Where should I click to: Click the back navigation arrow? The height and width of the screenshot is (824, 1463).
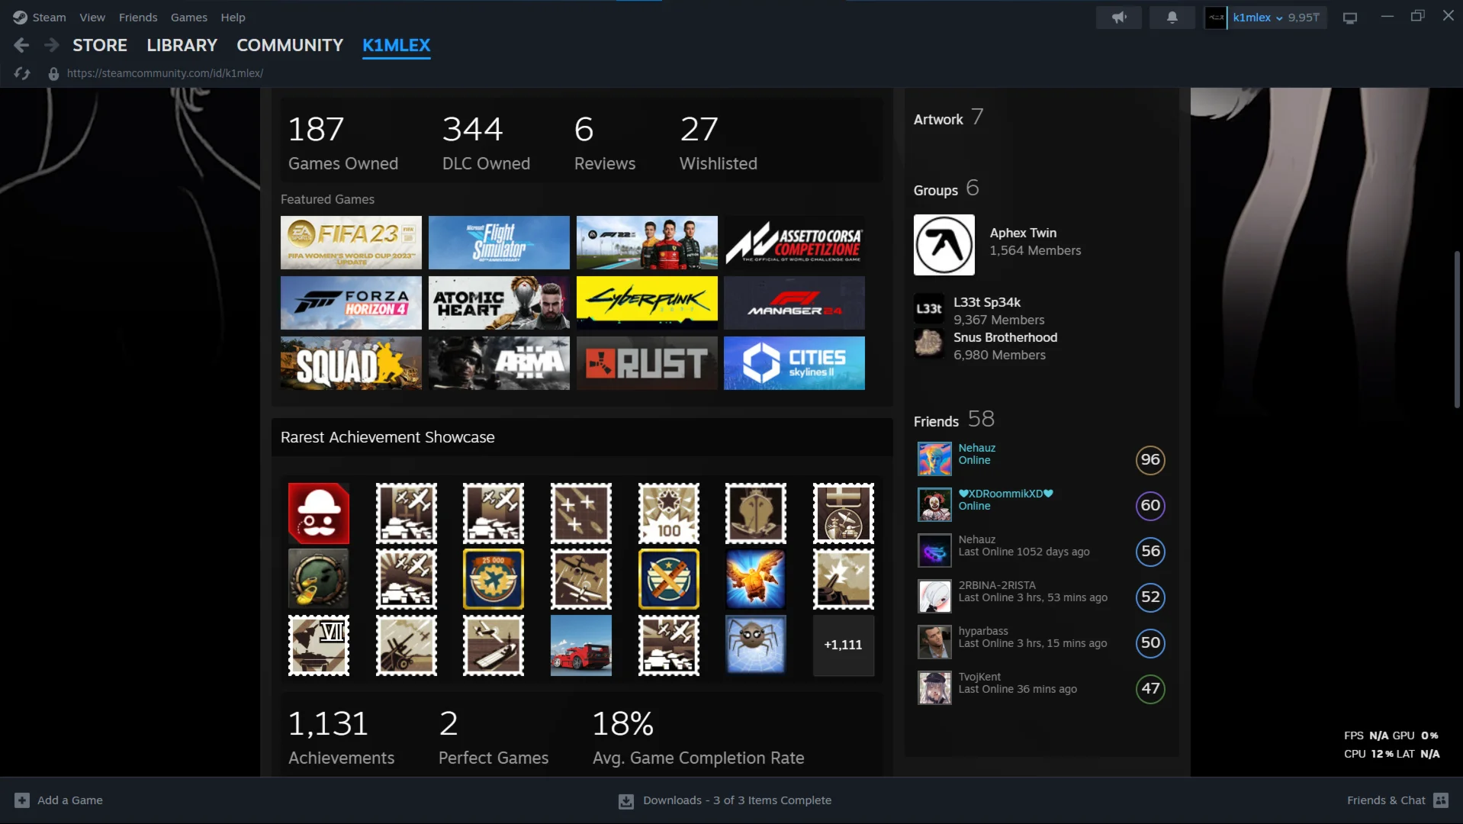pyautogui.click(x=21, y=46)
